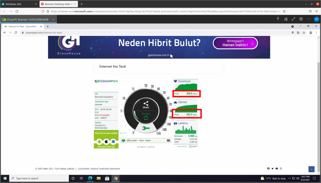The width and height of the screenshot is (321, 183).
Task: Open the taskbar volume icon
Action: (298, 178)
